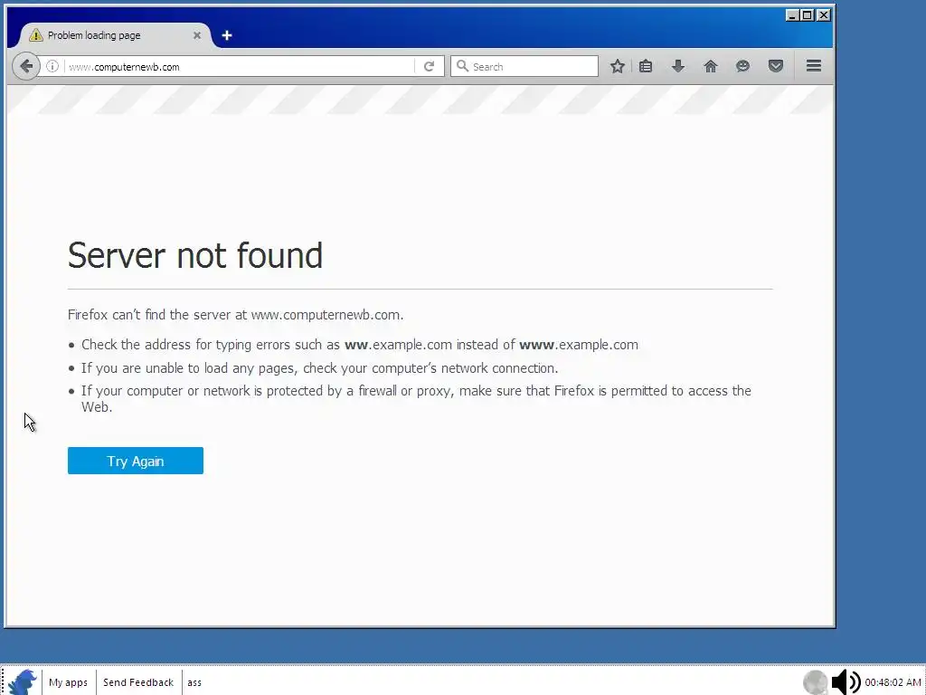The height and width of the screenshot is (695, 926).
Task: Bookmark this page with the star icon
Action: coord(617,66)
